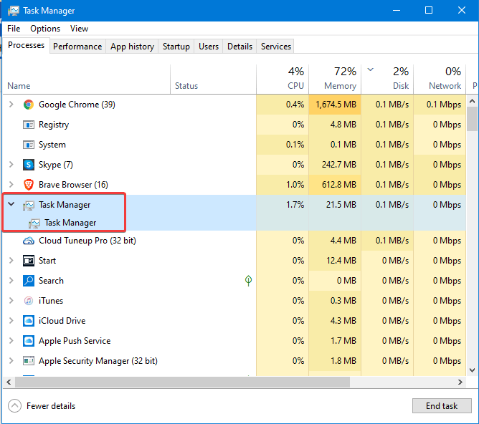Click Fewer details link
The width and height of the screenshot is (479, 424).
[x=51, y=406]
